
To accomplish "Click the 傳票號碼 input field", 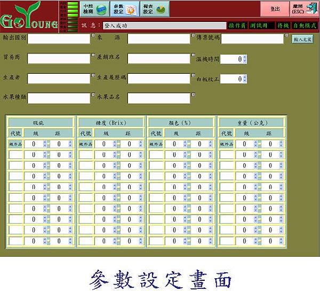I will 252,39.
